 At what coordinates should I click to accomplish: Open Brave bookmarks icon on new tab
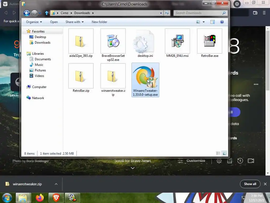click(x=230, y=161)
